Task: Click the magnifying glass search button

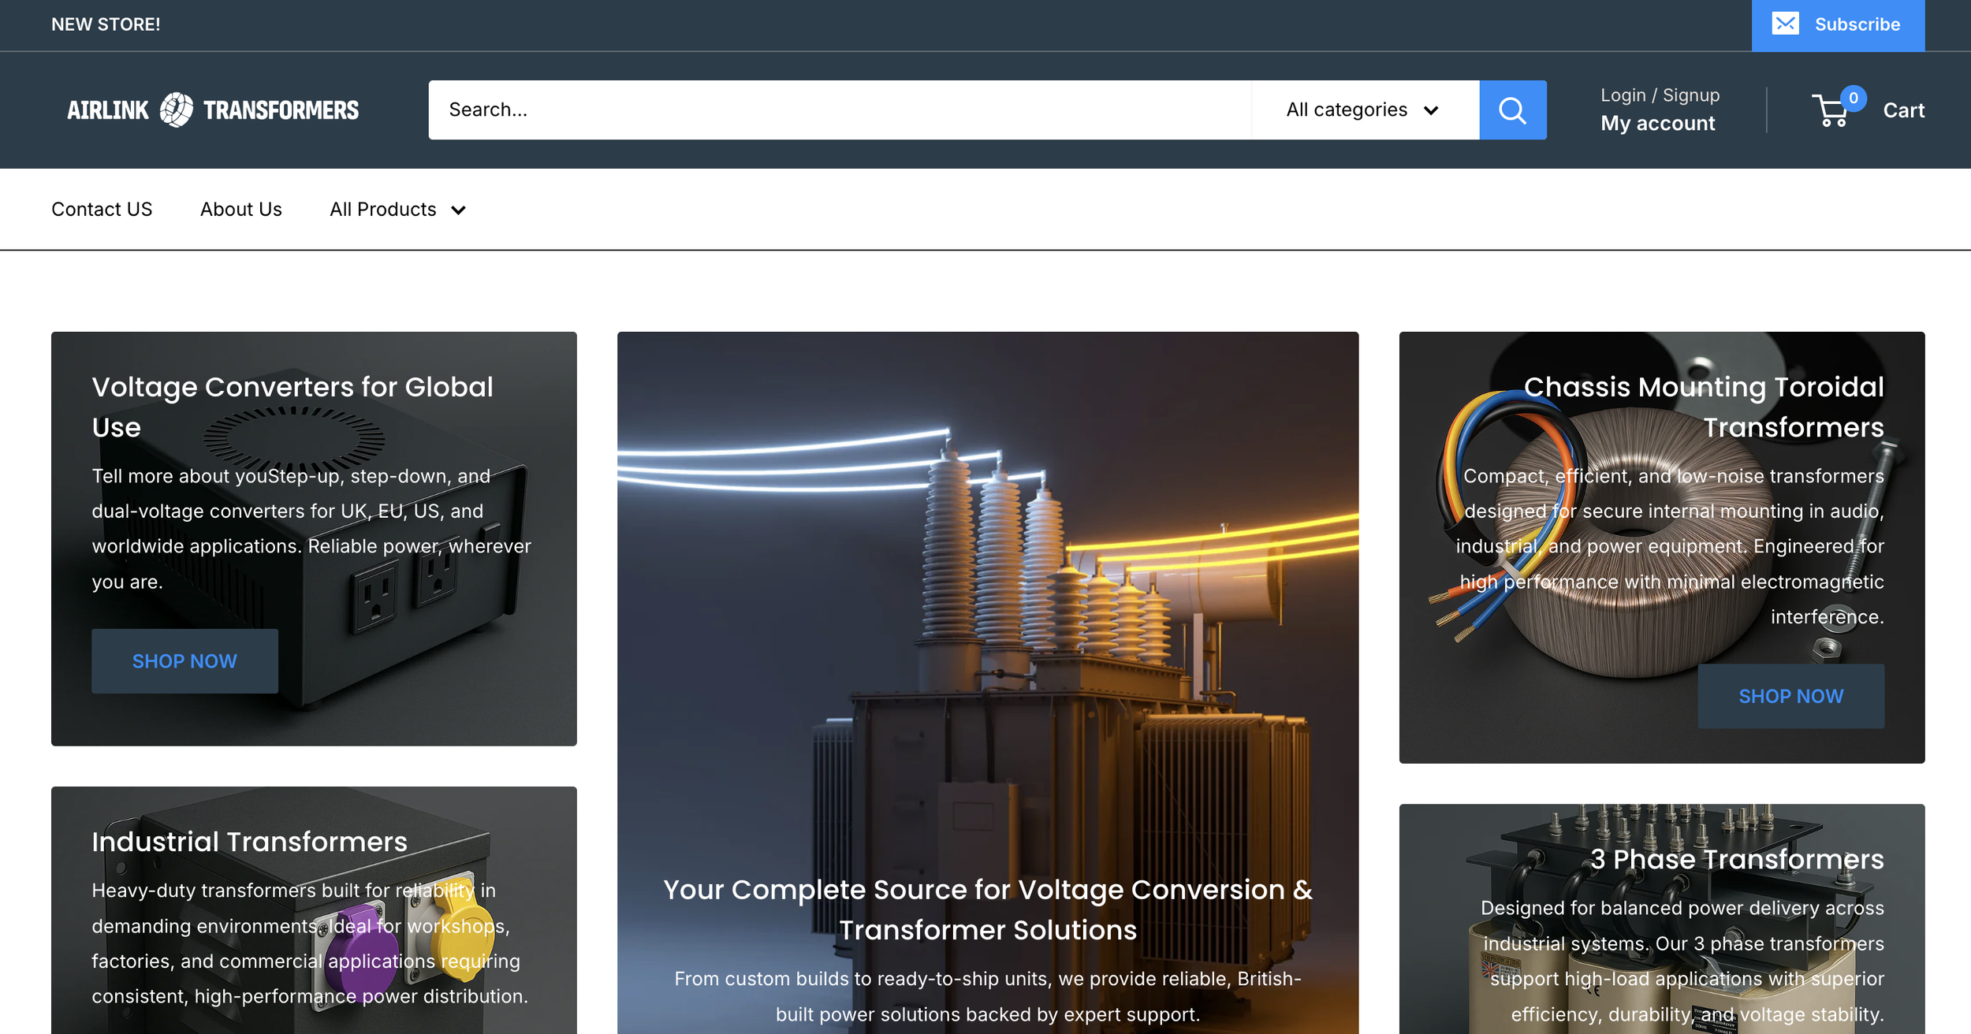Action: click(1512, 110)
